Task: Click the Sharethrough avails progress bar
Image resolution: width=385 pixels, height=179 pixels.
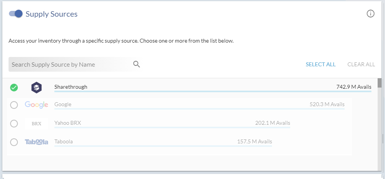Action: point(213,91)
